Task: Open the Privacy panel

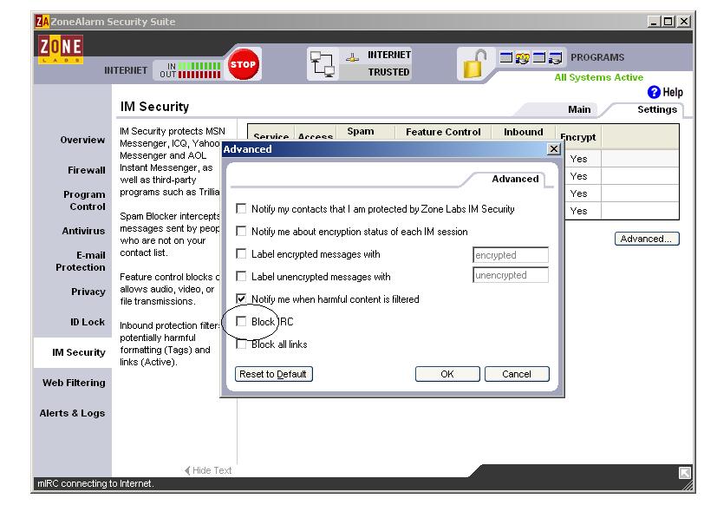Action: point(88,292)
